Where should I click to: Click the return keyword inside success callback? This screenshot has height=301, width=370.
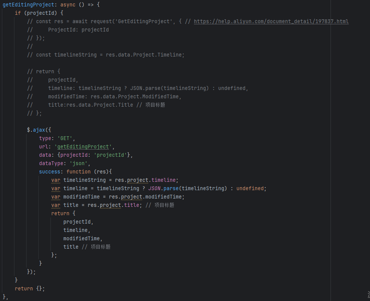click(x=60, y=213)
